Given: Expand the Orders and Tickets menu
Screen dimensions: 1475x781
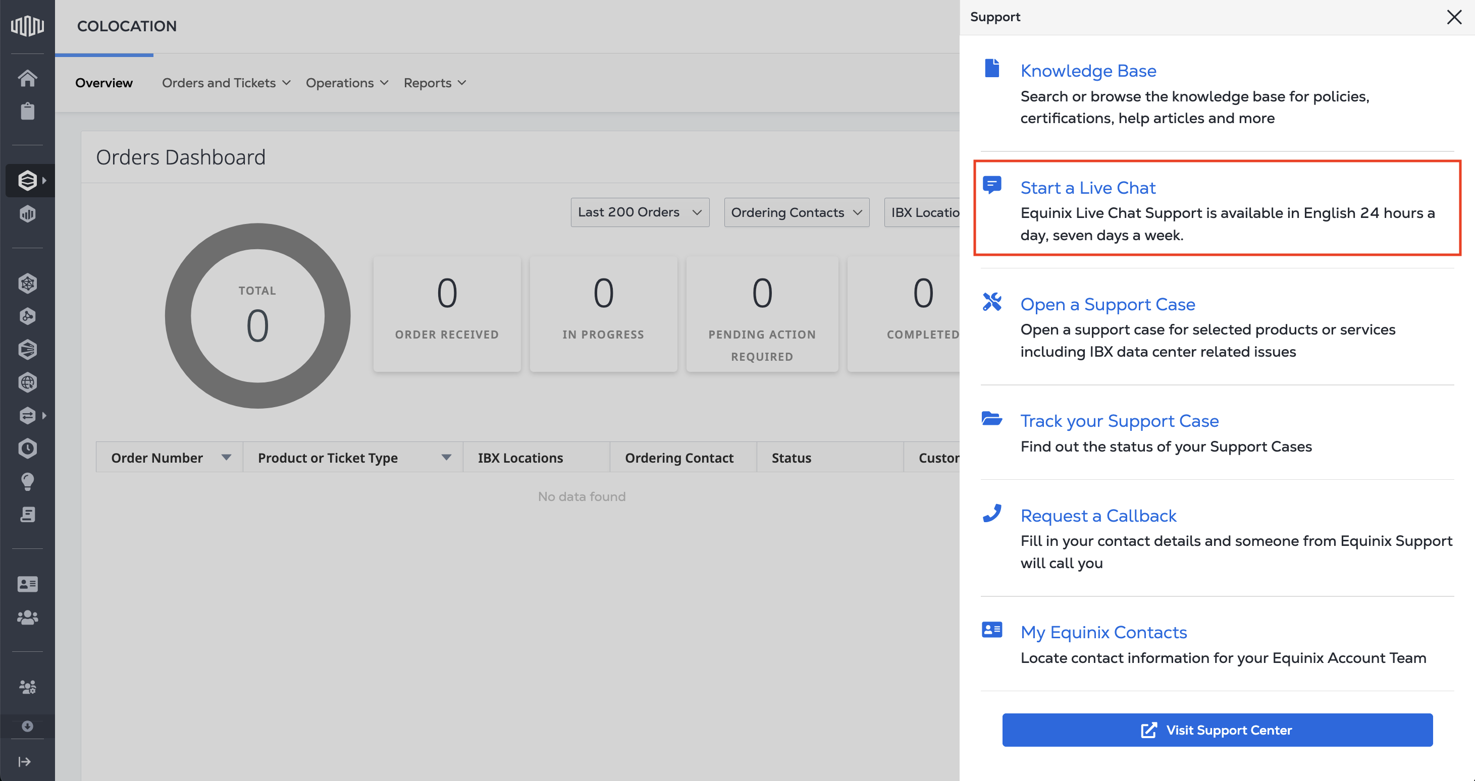Looking at the screenshot, I should [226, 83].
